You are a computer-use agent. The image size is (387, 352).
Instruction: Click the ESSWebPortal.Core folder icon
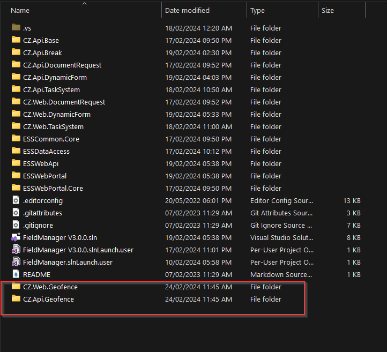coord(16,188)
